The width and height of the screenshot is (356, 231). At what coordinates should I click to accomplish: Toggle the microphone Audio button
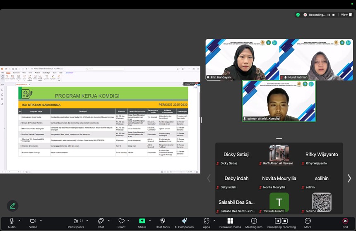point(12,221)
